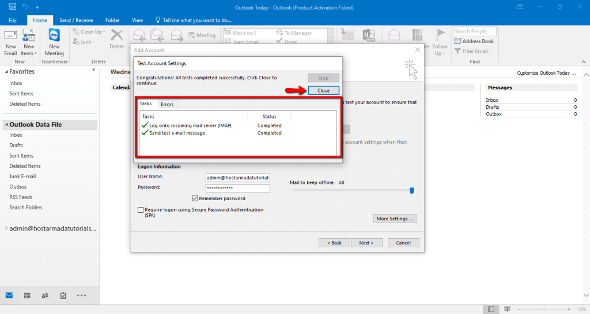The width and height of the screenshot is (590, 314).
Task: Click the Password input field
Action: click(238, 188)
